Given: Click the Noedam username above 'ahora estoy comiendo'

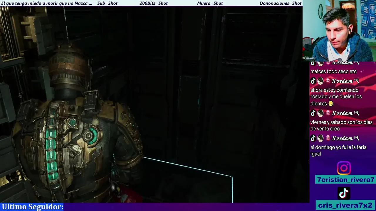Looking at the screenshot, I should click(x=345, y=81).
